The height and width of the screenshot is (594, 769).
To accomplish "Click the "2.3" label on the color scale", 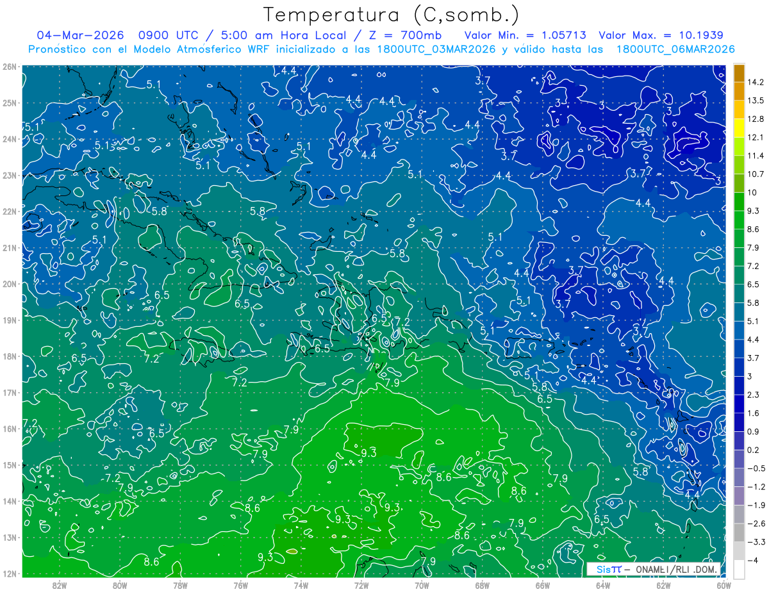I will 753,395.
